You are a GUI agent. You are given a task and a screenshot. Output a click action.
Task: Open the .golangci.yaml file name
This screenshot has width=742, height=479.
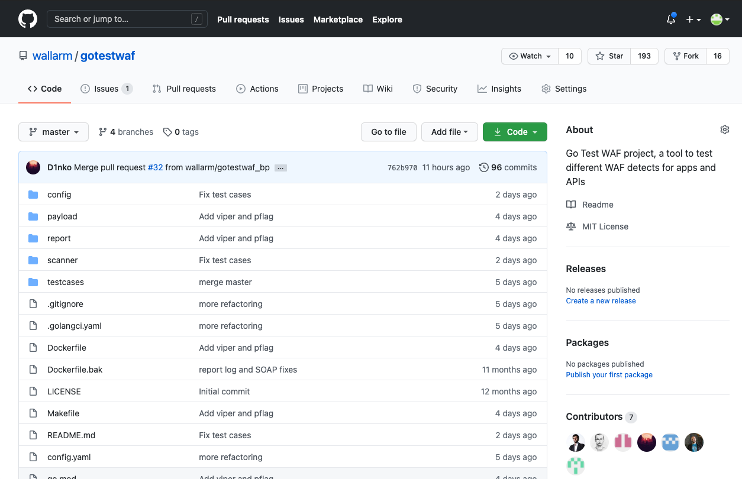tap(75, 326)
